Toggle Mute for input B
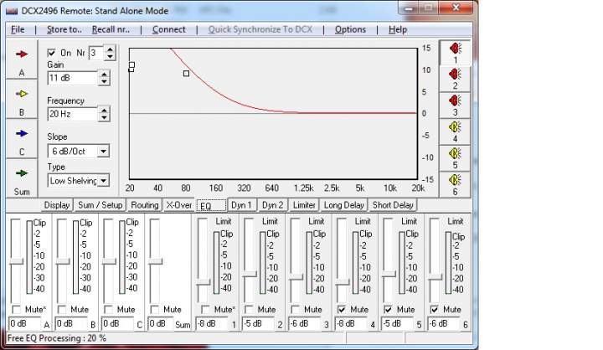Image resolution: width=603 pixels, height=350 pixels. pyautogui.click(x=62, y=309)
